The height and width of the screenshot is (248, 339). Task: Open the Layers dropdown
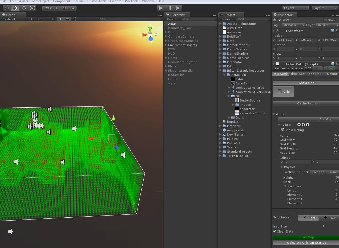[295, 8]
